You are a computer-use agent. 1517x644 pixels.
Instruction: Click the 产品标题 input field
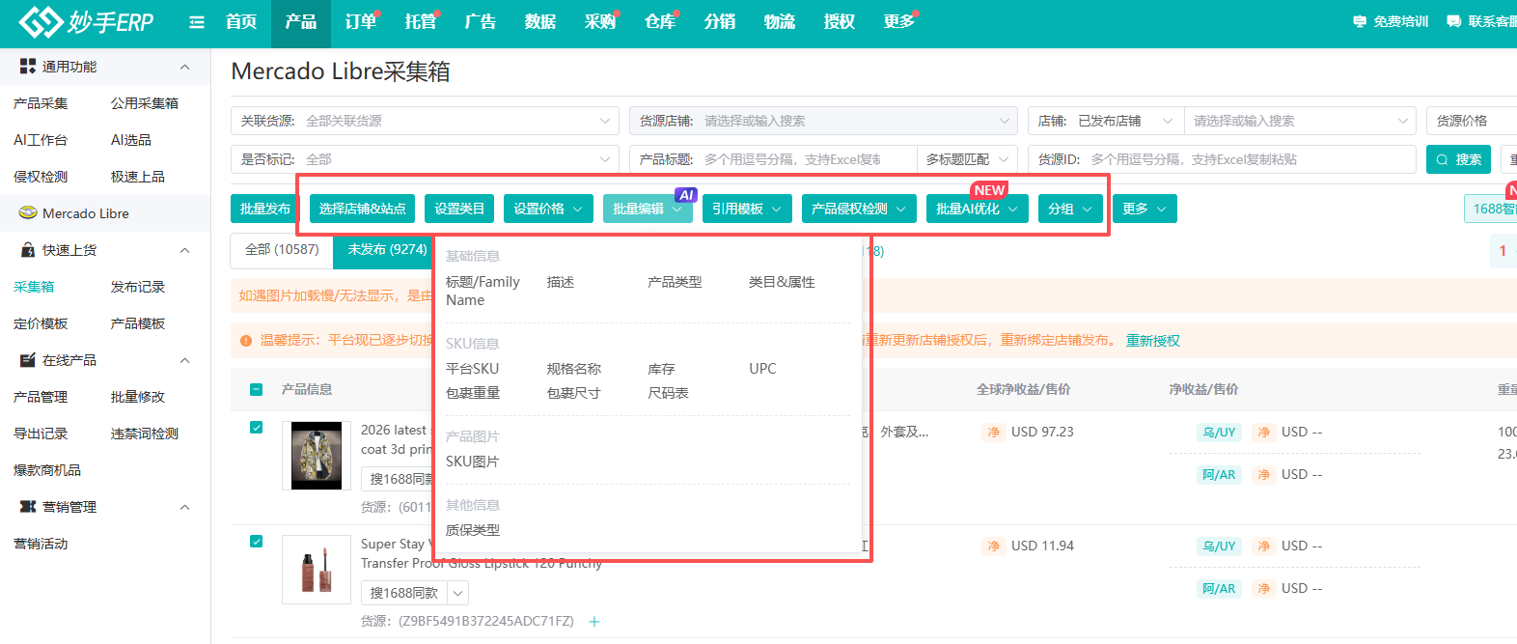(773, 159)
